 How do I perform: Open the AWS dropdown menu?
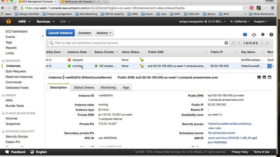24,21
